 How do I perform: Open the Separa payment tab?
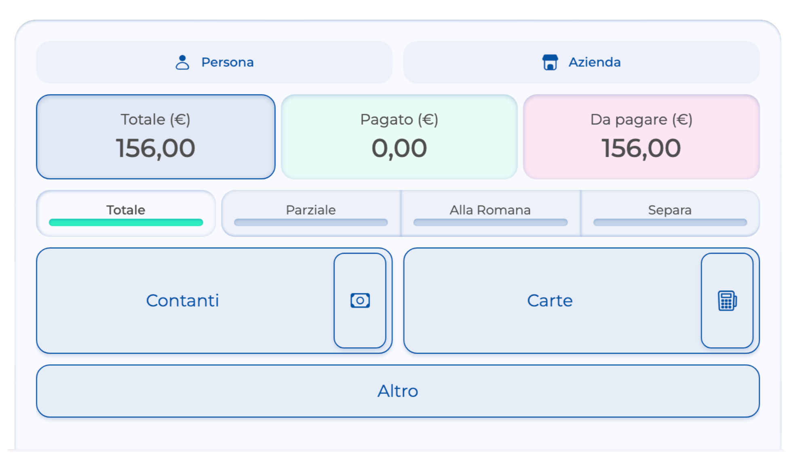pos(669,210)
